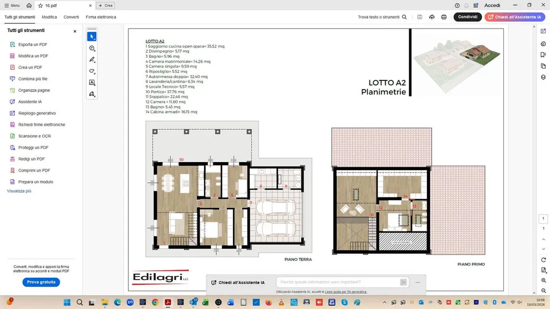Select the arrow selection tool

tap(92, 36)
